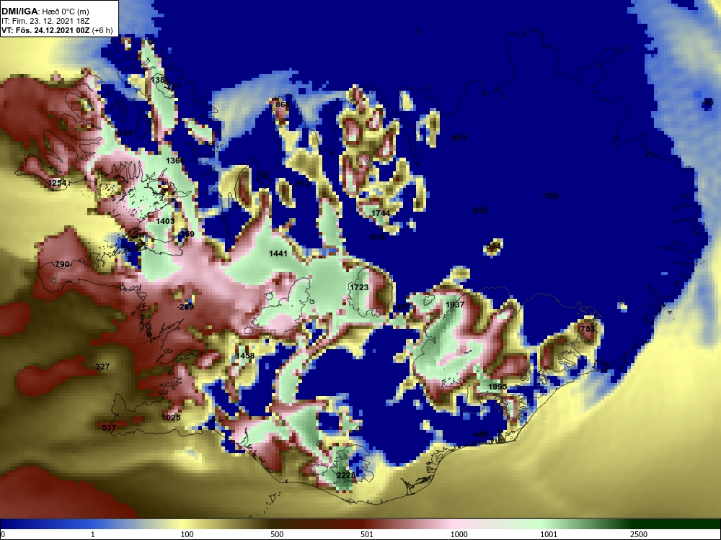The width and height of the screenshot is (721, 540).
Task: Click the 100 tick on the color legend
Action: click(x=187, y=534)
